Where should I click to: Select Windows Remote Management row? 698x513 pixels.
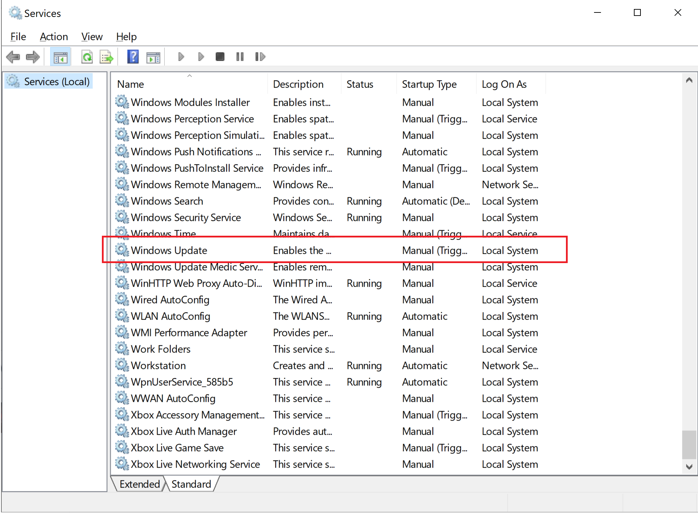[330, 184]
